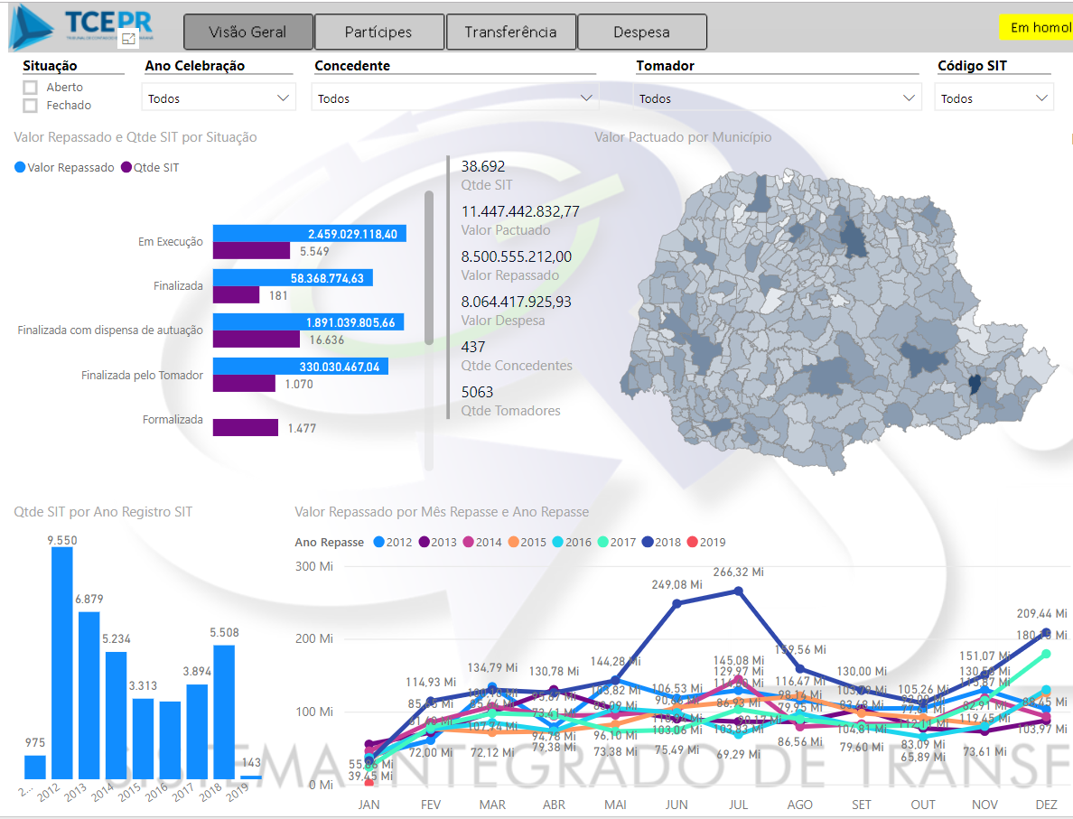1073x819 pixels.
Task: Toggle 2012 series in Ano Repasse legend
Action: (393, 542)
